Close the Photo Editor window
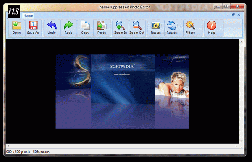Image resolution: width=252 pixels, height=162 pixels. pos(237,6)
